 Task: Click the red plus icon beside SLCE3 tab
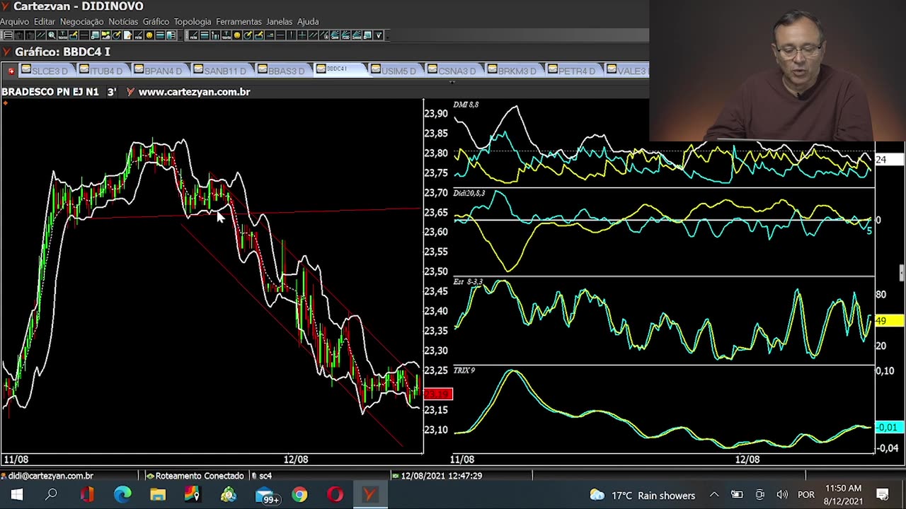coord(11,71)
